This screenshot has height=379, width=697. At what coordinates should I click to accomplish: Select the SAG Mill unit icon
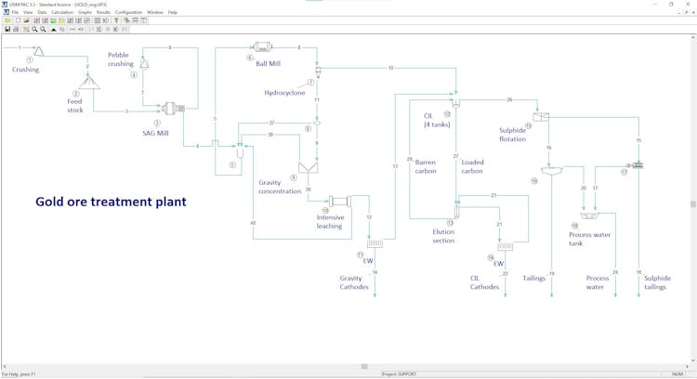[173, 108]
